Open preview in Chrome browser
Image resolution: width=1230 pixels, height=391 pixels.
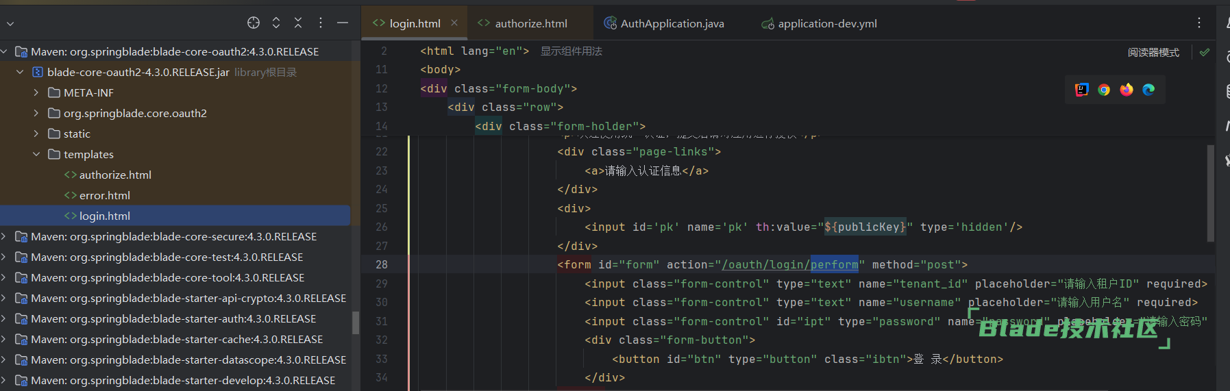(1104, 90)
